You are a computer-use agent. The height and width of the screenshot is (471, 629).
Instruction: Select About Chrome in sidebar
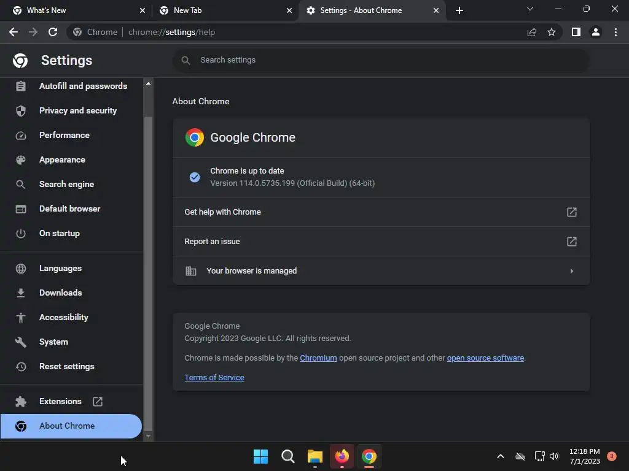(x=71, y=426)
